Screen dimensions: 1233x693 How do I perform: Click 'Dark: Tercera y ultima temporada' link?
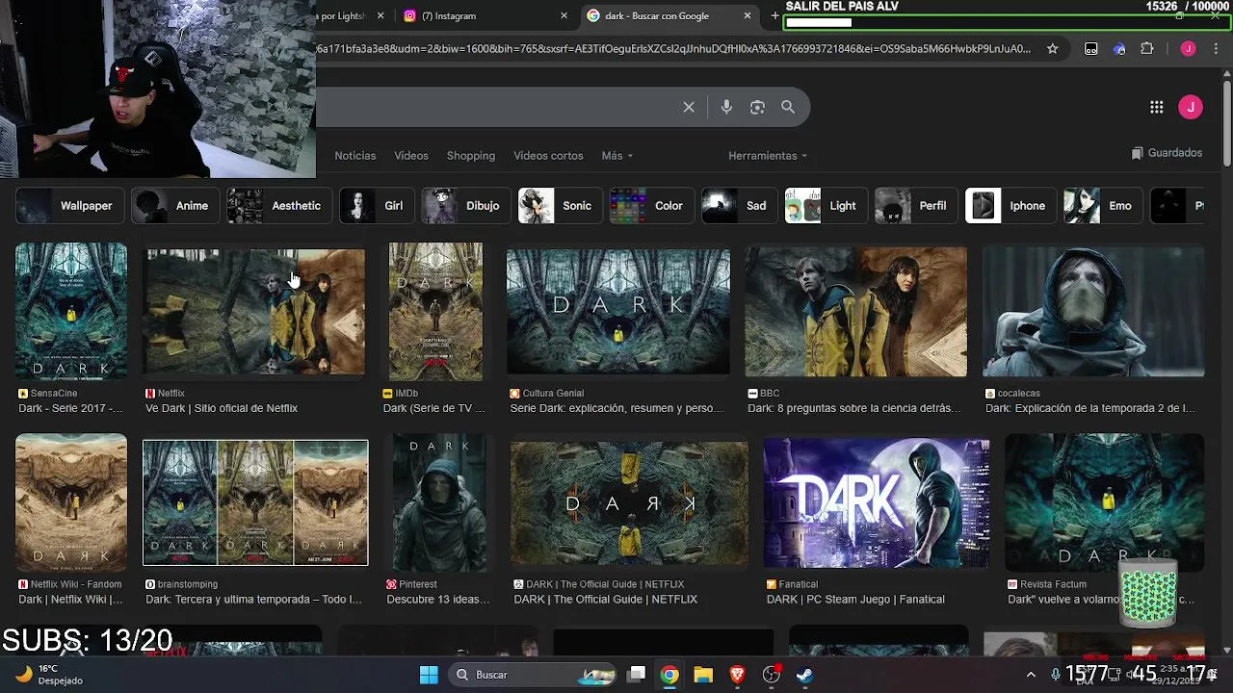click(254, 600)
